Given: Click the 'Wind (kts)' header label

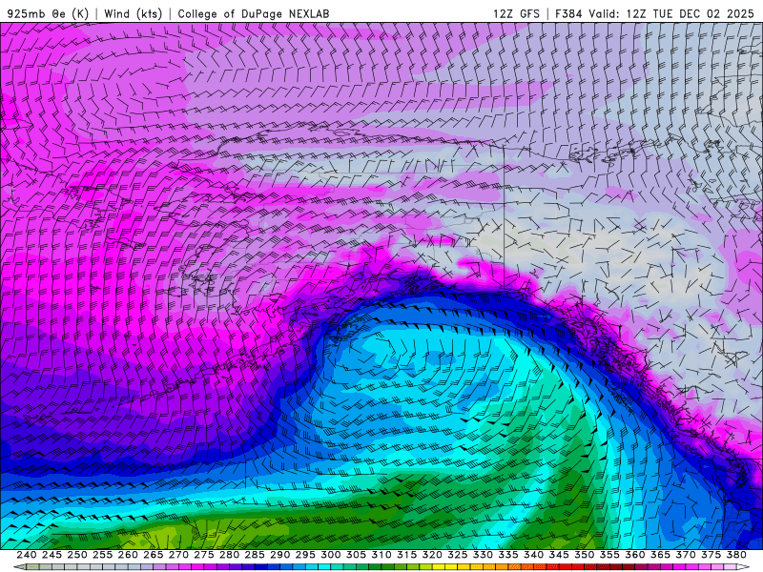Looking at the screenshot, I should [x=133, y=13].
